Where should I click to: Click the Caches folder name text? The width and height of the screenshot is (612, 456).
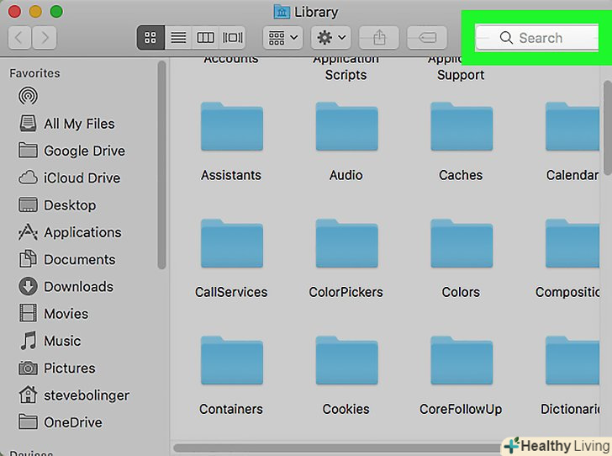pos(461,175)
